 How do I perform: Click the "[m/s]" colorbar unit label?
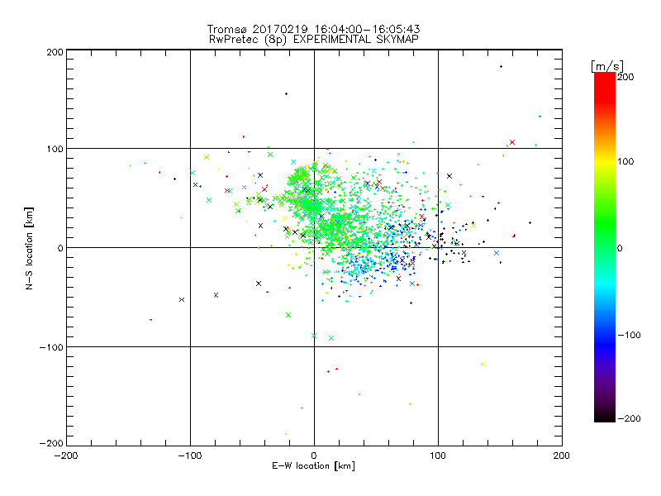point(607,66)
